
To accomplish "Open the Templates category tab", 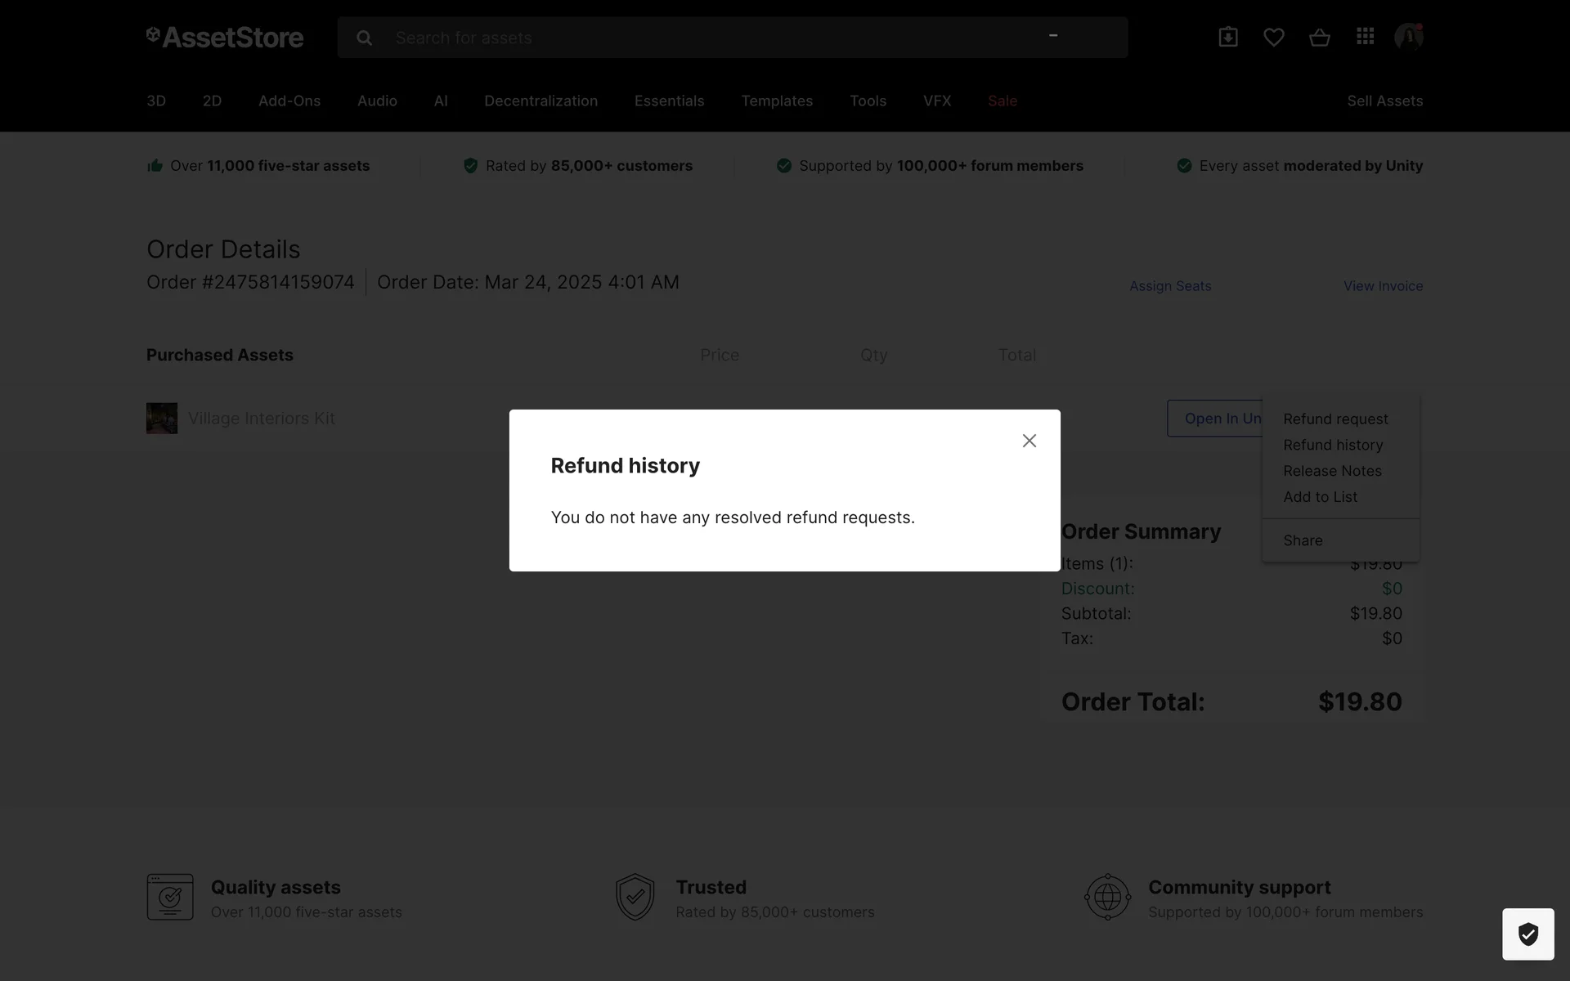I will tap(776, 101).
